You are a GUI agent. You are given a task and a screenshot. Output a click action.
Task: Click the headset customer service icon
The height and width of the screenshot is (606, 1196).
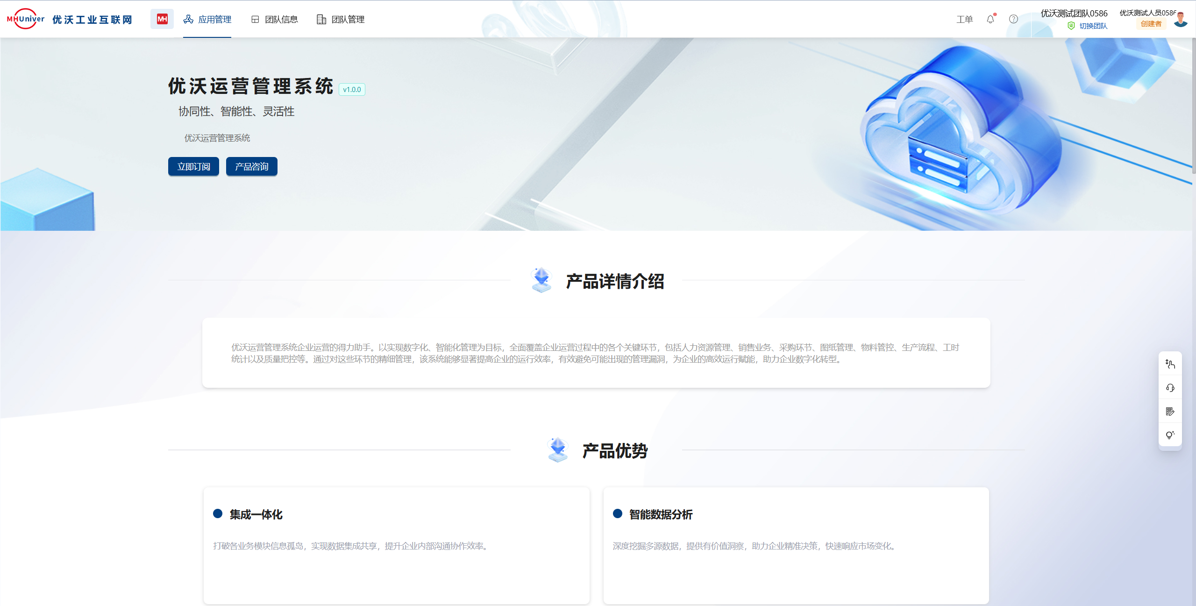(x=1170, y=388)
